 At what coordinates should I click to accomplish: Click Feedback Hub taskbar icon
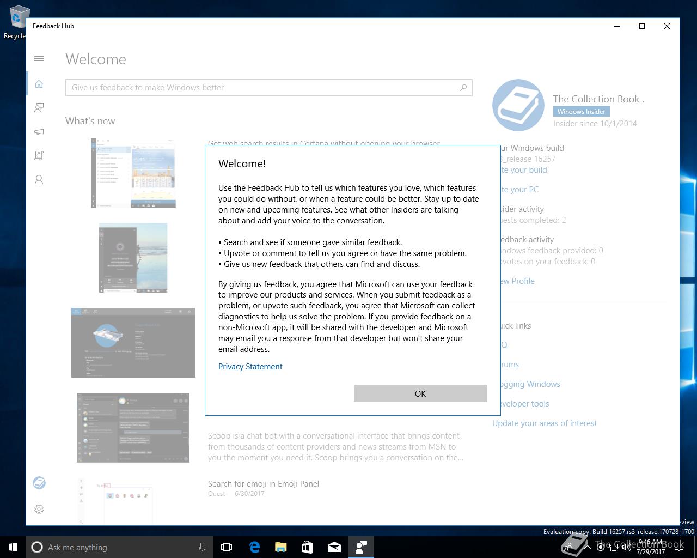point(360,547)
